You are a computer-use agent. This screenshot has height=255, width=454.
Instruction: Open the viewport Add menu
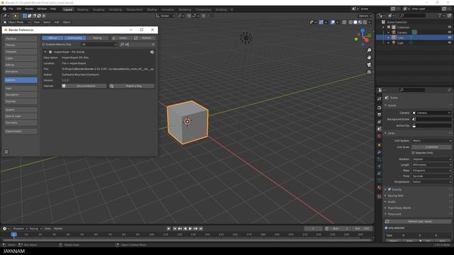coord(57,22)
